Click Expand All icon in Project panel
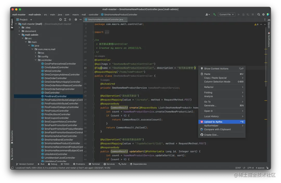Viewport: 281px width, 183px height. 65,19
